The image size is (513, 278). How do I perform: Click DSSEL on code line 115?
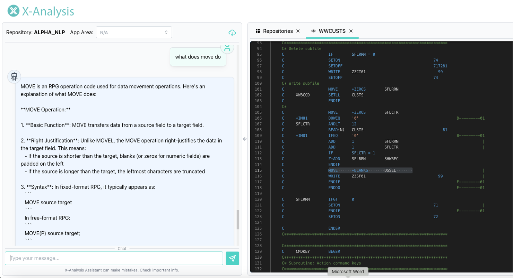(x=390, y=170)
